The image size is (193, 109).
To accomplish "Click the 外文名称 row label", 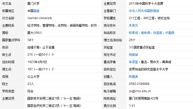I will pos(8,18).
